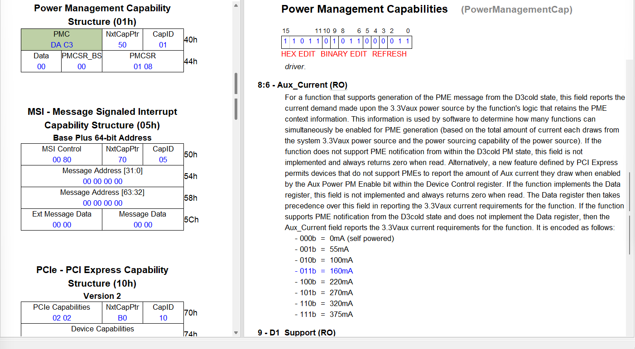Select the Ext Message Data cell
This screenshot has height=349, width=635.
point(62,220)
